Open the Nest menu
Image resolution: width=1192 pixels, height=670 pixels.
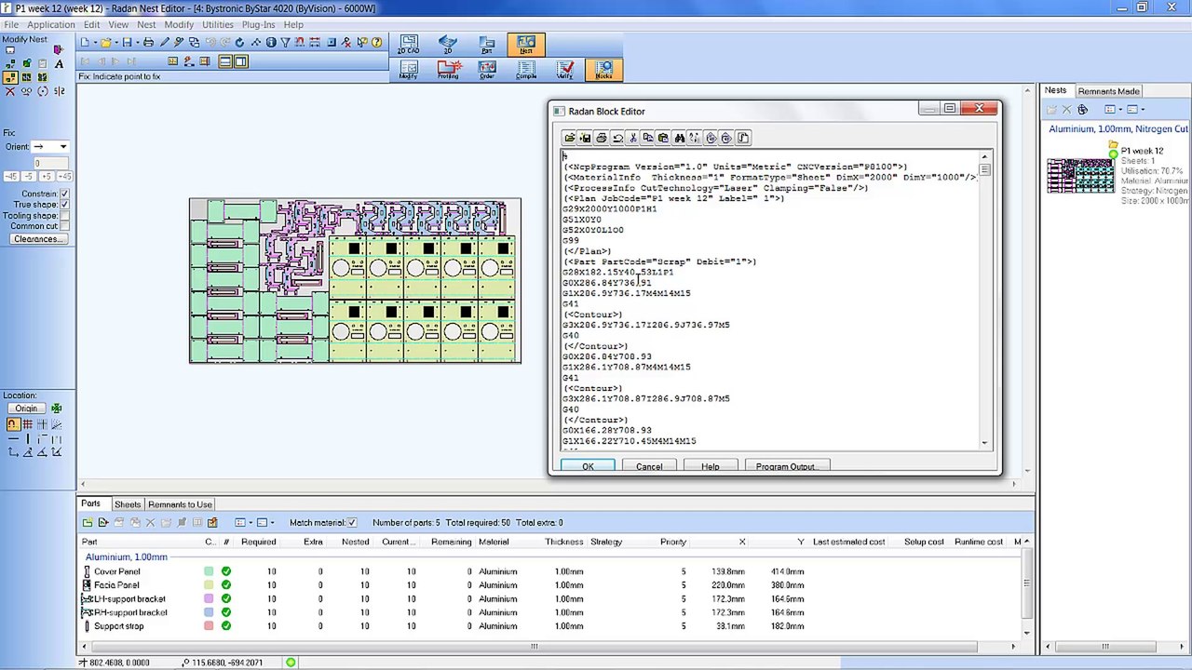pyautogui.click(x=146, y=24)
